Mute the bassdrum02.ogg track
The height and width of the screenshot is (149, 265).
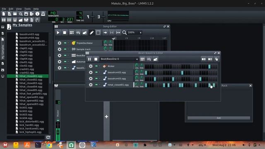(x=96, y=72)
